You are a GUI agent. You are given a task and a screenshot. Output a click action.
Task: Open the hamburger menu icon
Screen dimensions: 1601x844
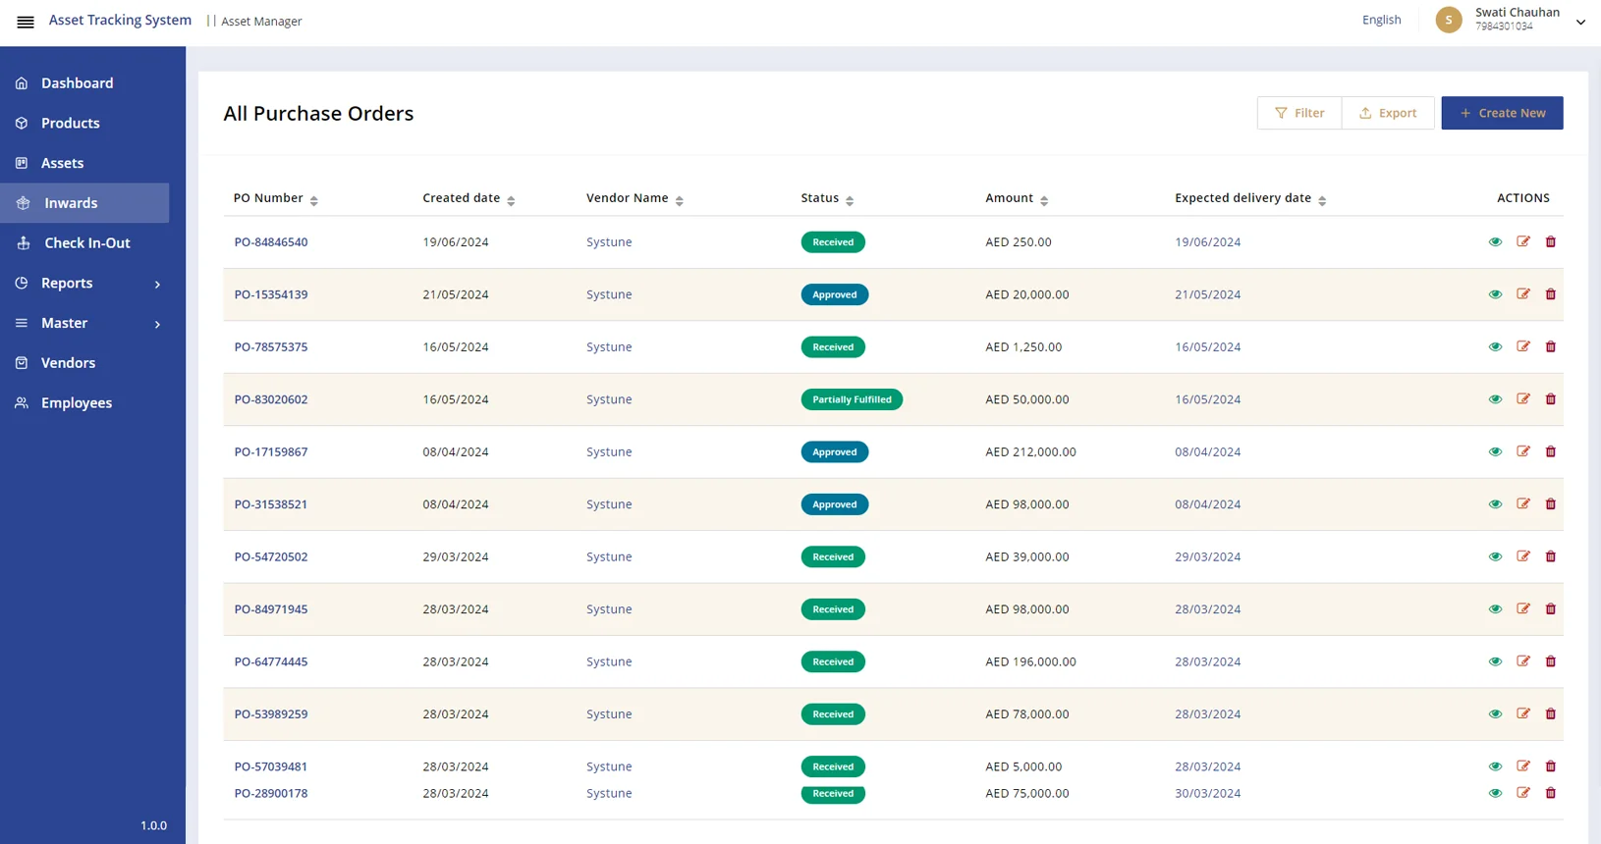pyautogui.click(x=26, y=22)
